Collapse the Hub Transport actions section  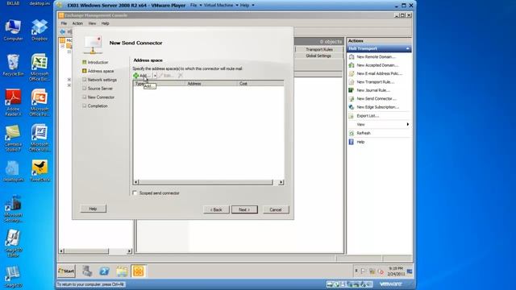[x=408, y=48]
